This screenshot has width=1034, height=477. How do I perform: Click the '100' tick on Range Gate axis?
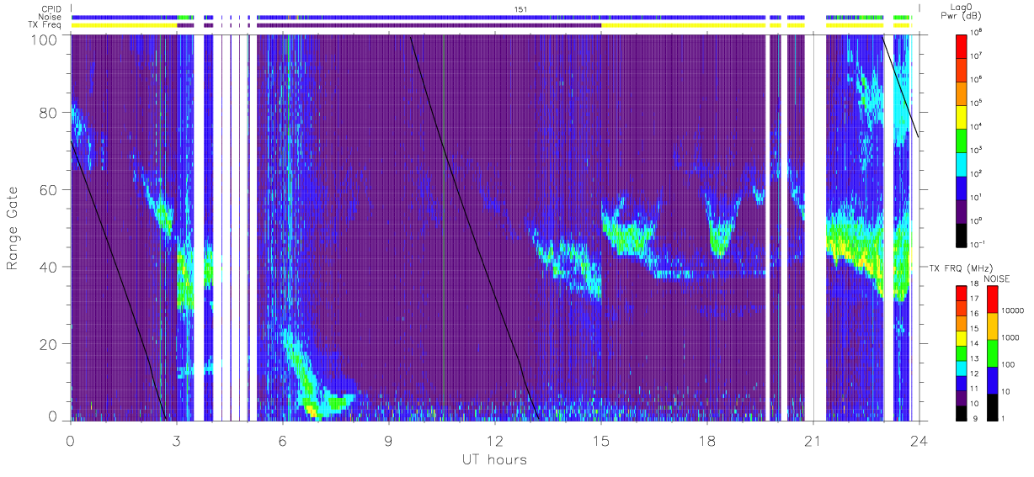(43, 39)
